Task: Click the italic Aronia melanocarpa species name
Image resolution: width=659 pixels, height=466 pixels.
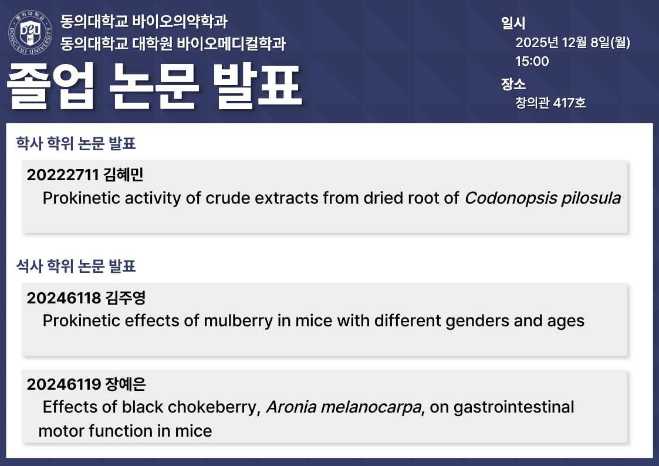Action: point(344,407)
